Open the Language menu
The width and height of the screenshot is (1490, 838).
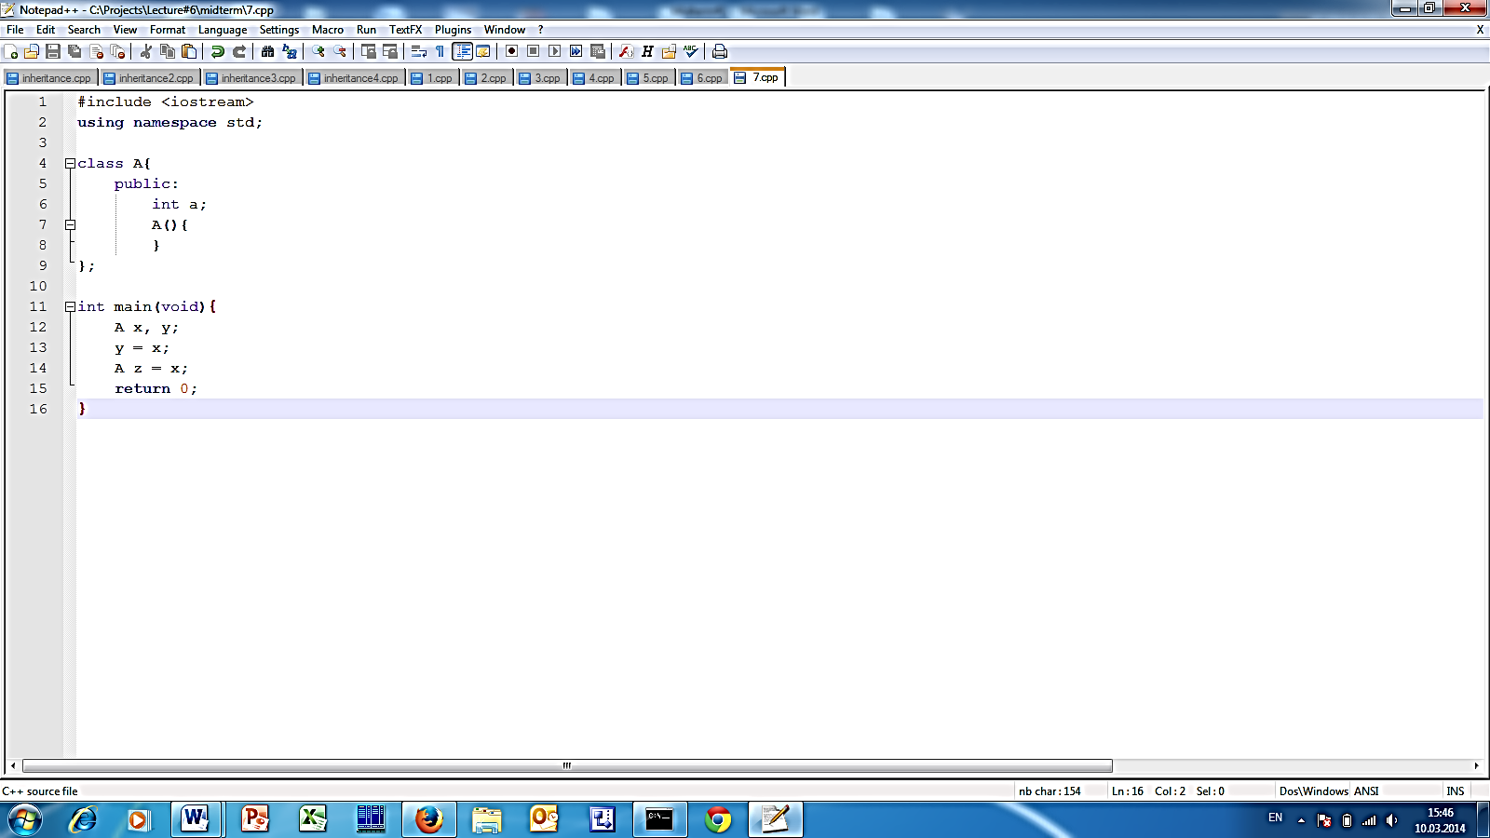(x=223, y=30)
